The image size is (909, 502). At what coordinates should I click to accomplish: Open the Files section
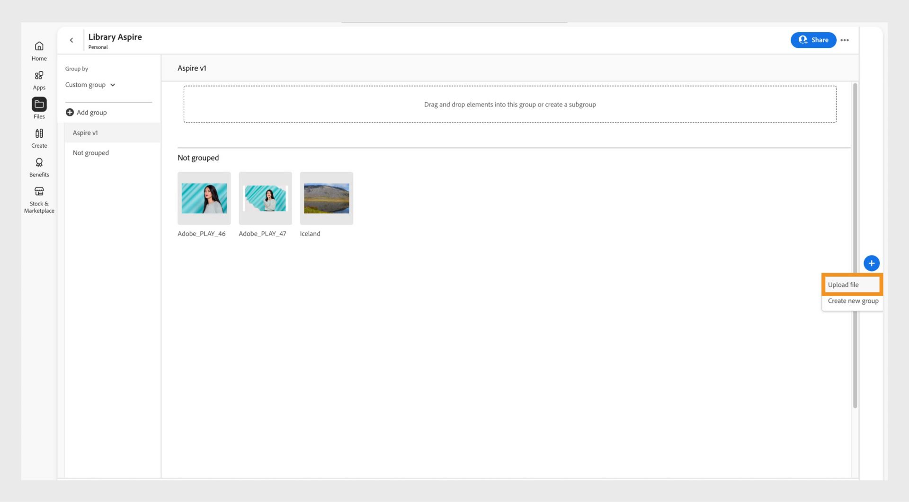39,107
